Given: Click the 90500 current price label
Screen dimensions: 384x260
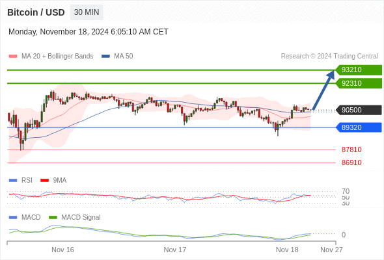Looking at the screenshot, I should pos(359,110).
